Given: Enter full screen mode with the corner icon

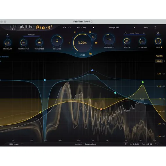Looking at the screenshot, I should 155,28.
